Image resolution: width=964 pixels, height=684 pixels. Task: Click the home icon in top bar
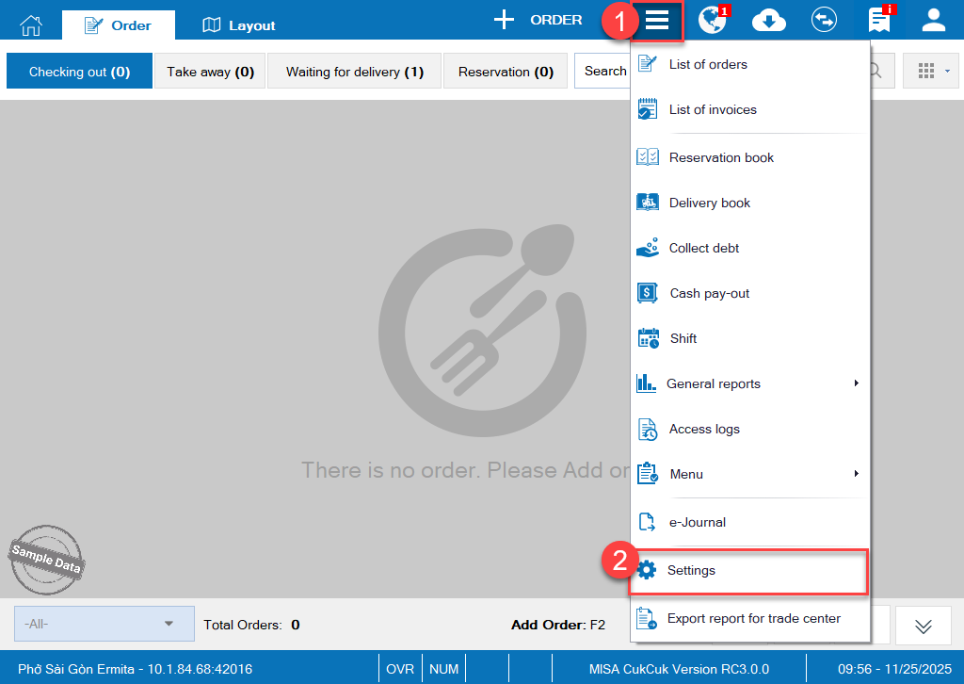(31, 24)
